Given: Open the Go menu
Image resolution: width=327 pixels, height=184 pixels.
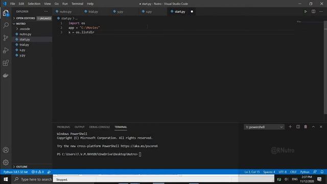Looking at the screenshot, I should (57, 4).
